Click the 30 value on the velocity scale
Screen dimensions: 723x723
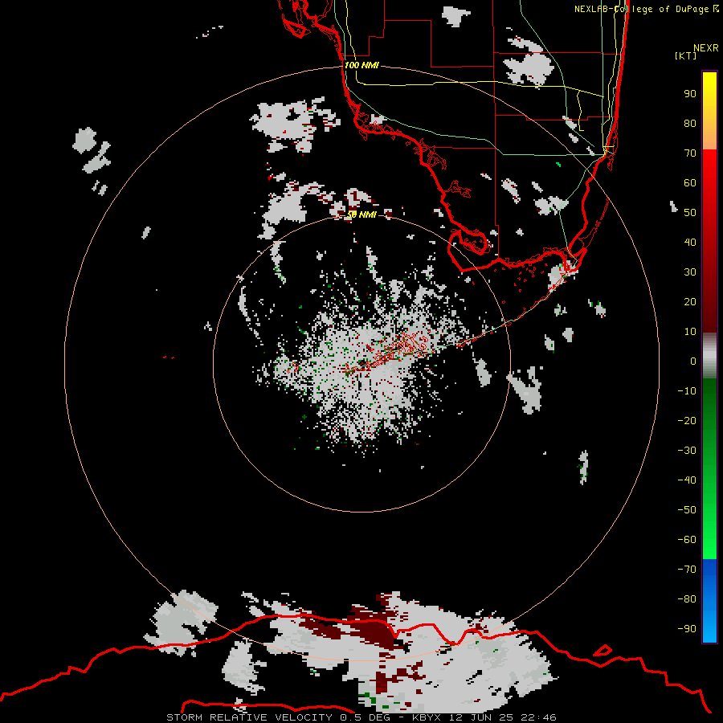click(690, 272)
